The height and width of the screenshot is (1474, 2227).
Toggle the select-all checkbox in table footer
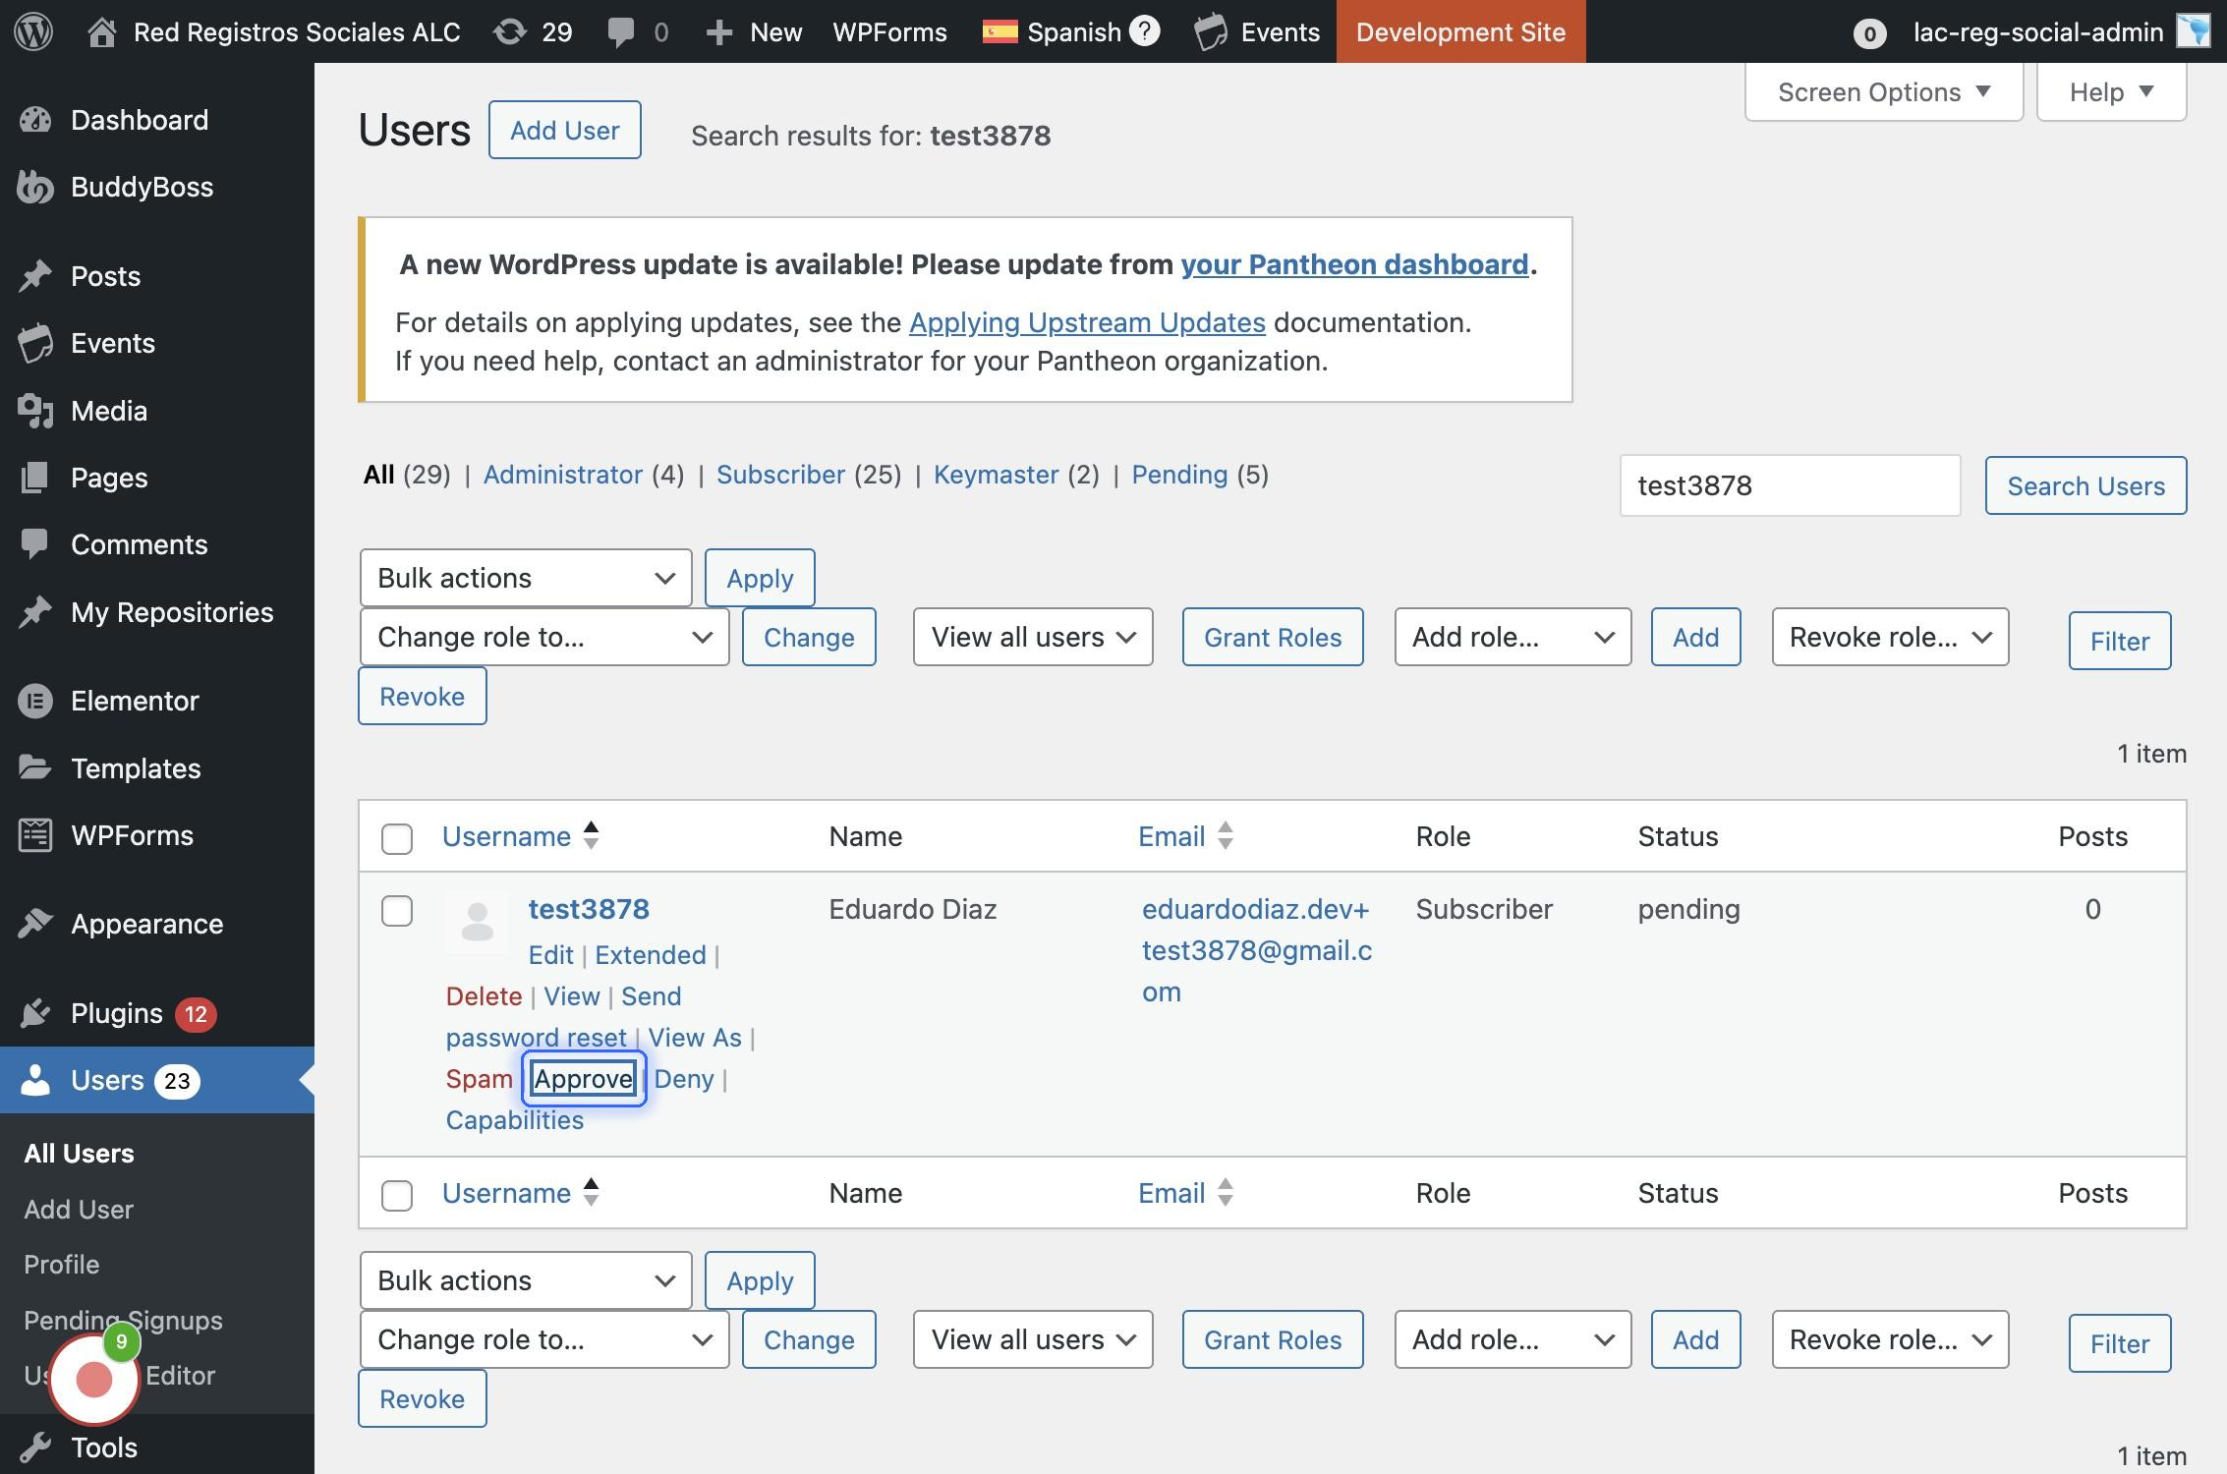tap(397, 1195)
